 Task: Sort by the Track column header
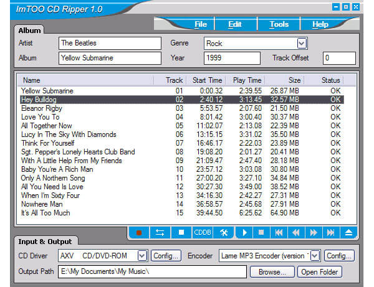click(x=170, y=80)
